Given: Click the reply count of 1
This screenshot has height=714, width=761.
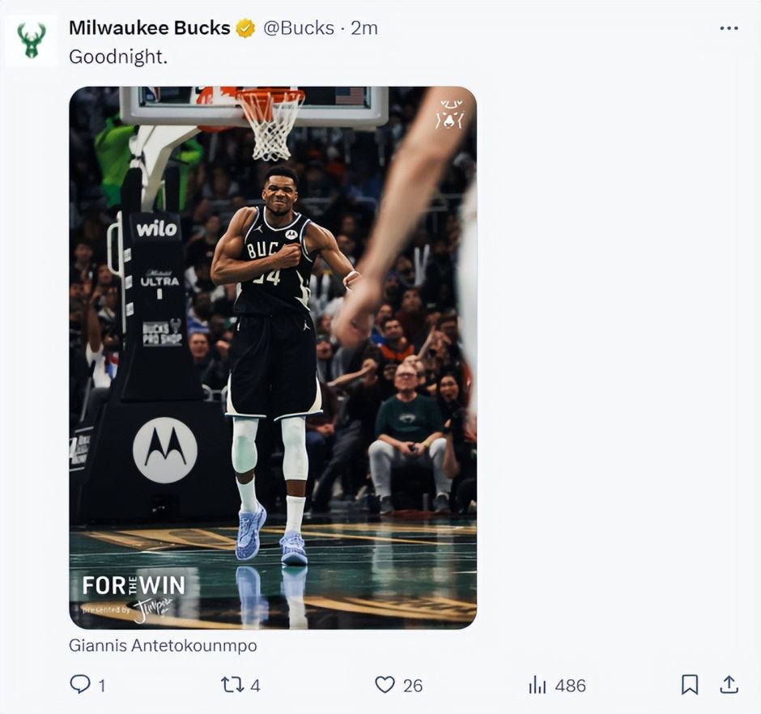Looking at the screenshot, I should 102,686.
